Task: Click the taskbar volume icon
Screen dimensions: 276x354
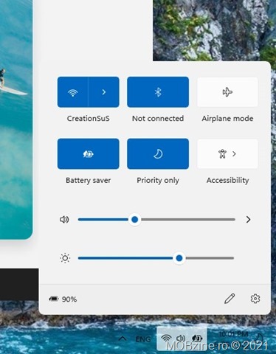Action: point(181,339)
